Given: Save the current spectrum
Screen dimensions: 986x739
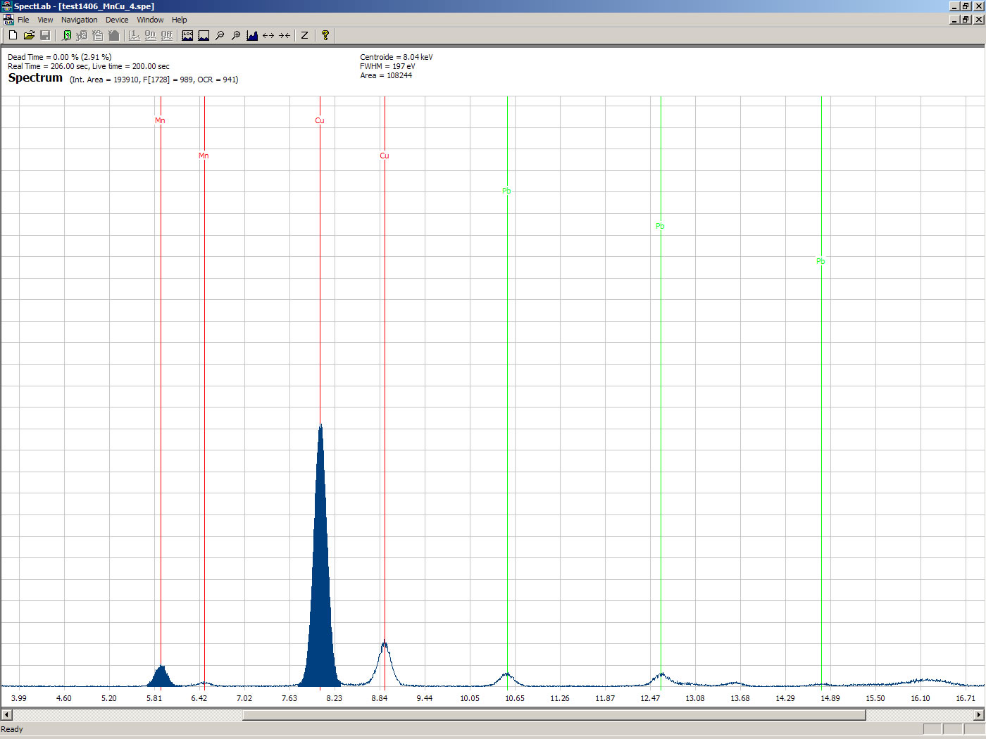Looking at the screenshot, I should [x=45, y=35].
